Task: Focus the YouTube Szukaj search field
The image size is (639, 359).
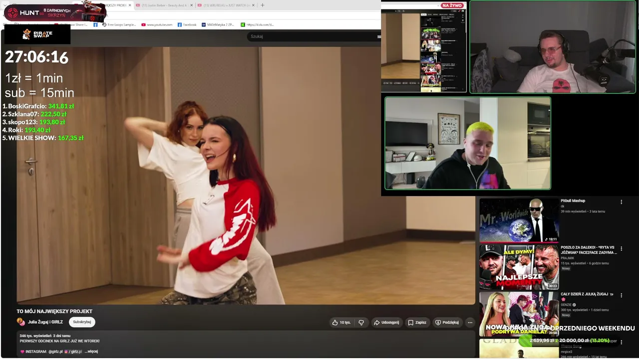Action: click(x=314, y=36)
